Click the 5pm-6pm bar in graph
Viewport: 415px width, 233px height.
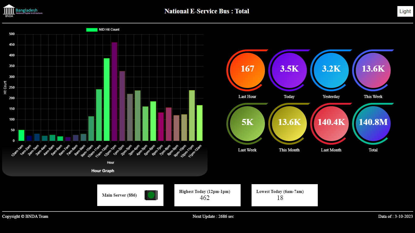click(x=153, y=121)
